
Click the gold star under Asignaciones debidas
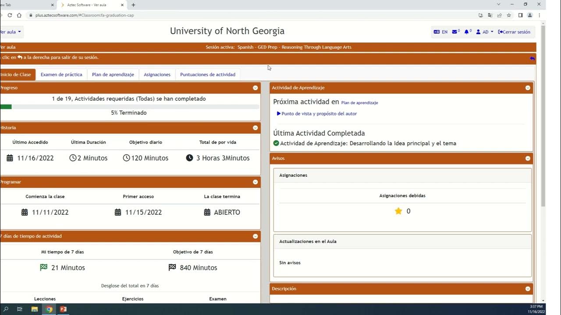[x=398, y=211]
